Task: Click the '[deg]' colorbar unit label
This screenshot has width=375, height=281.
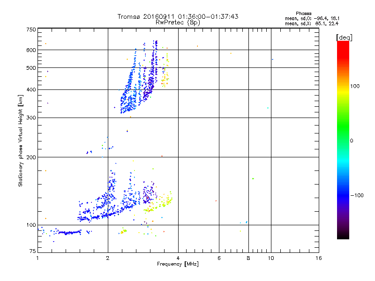Action: [x=344, y=37]
